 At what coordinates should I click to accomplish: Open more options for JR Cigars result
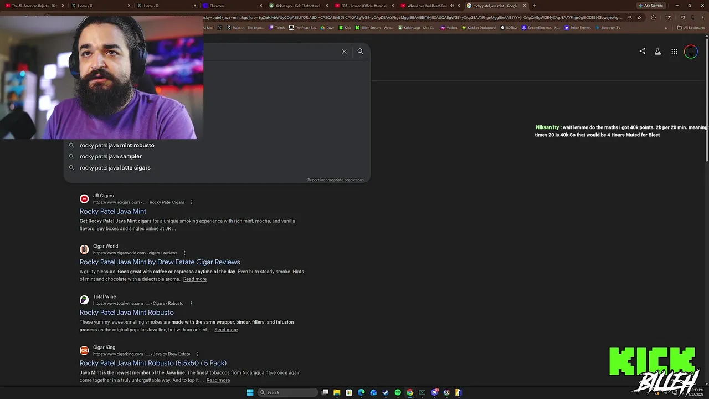click(x=192, y=202)
